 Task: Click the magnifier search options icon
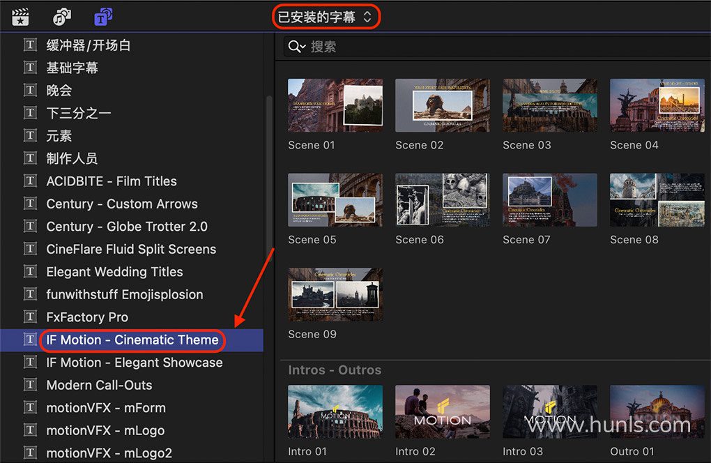coord(296,46)
